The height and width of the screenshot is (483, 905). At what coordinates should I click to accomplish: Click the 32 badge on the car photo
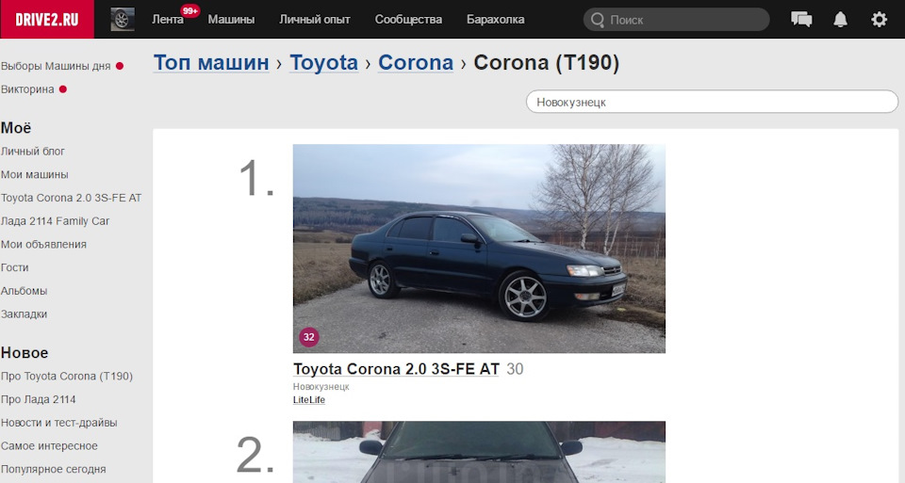click(x=309, y=337)
